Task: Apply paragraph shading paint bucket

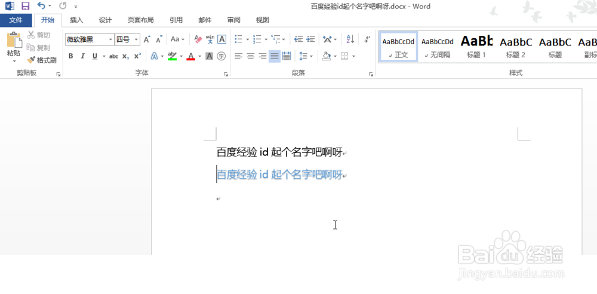Action: (x=327, y=56)
